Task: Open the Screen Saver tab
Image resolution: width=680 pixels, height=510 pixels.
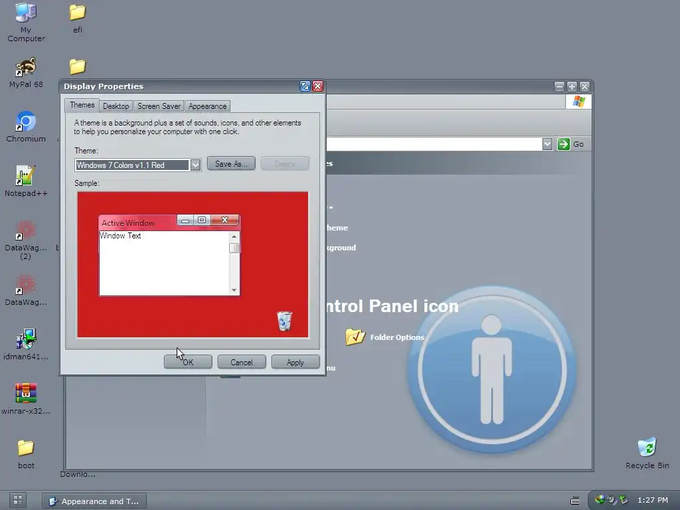Action: click(159, 106)
